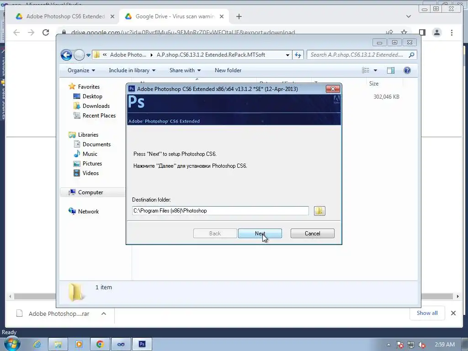Viewport: 468px width, 351px height.
Task: Click the search magnifier icon in Explorer
Action: coord(412,55)
